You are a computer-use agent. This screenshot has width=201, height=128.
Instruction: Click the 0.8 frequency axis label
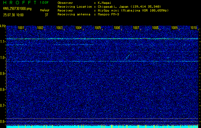(3, 90)
